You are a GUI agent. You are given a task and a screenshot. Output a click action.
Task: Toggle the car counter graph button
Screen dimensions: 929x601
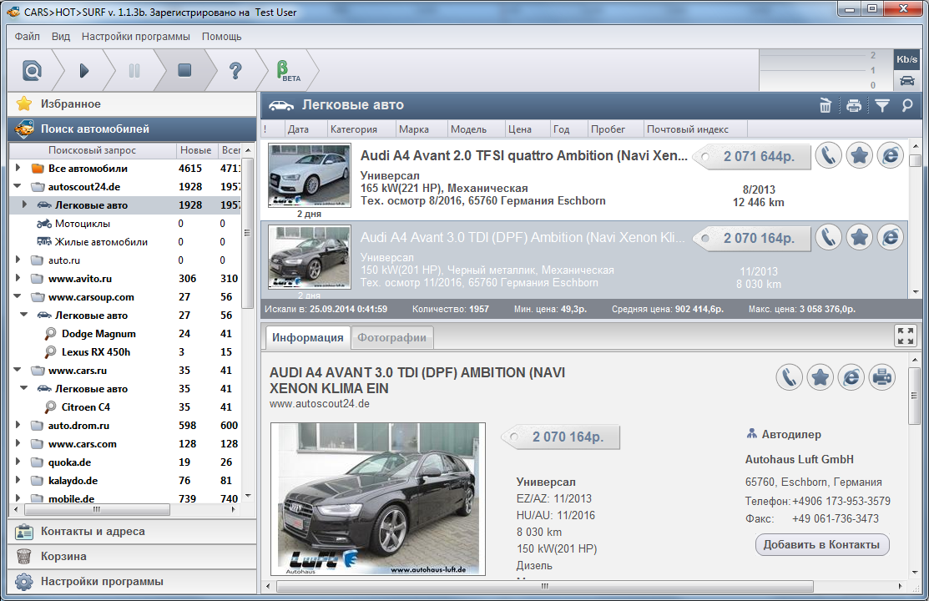(906, 81)
